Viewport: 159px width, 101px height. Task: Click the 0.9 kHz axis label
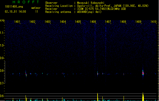click(2, 58)
